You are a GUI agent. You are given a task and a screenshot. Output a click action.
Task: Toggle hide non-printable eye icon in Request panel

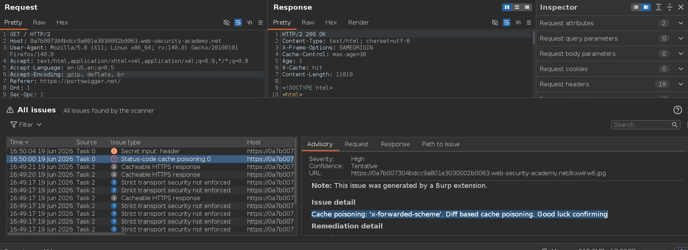[x=226, y=22]
